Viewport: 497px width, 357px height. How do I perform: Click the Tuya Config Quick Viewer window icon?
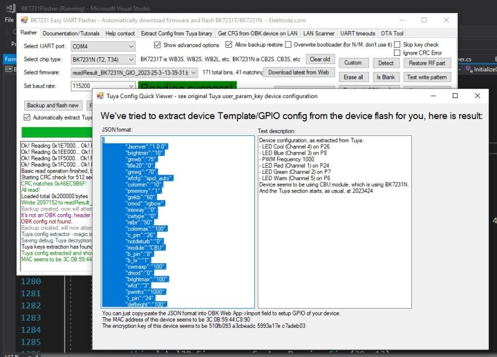click(x=100, y=96)
